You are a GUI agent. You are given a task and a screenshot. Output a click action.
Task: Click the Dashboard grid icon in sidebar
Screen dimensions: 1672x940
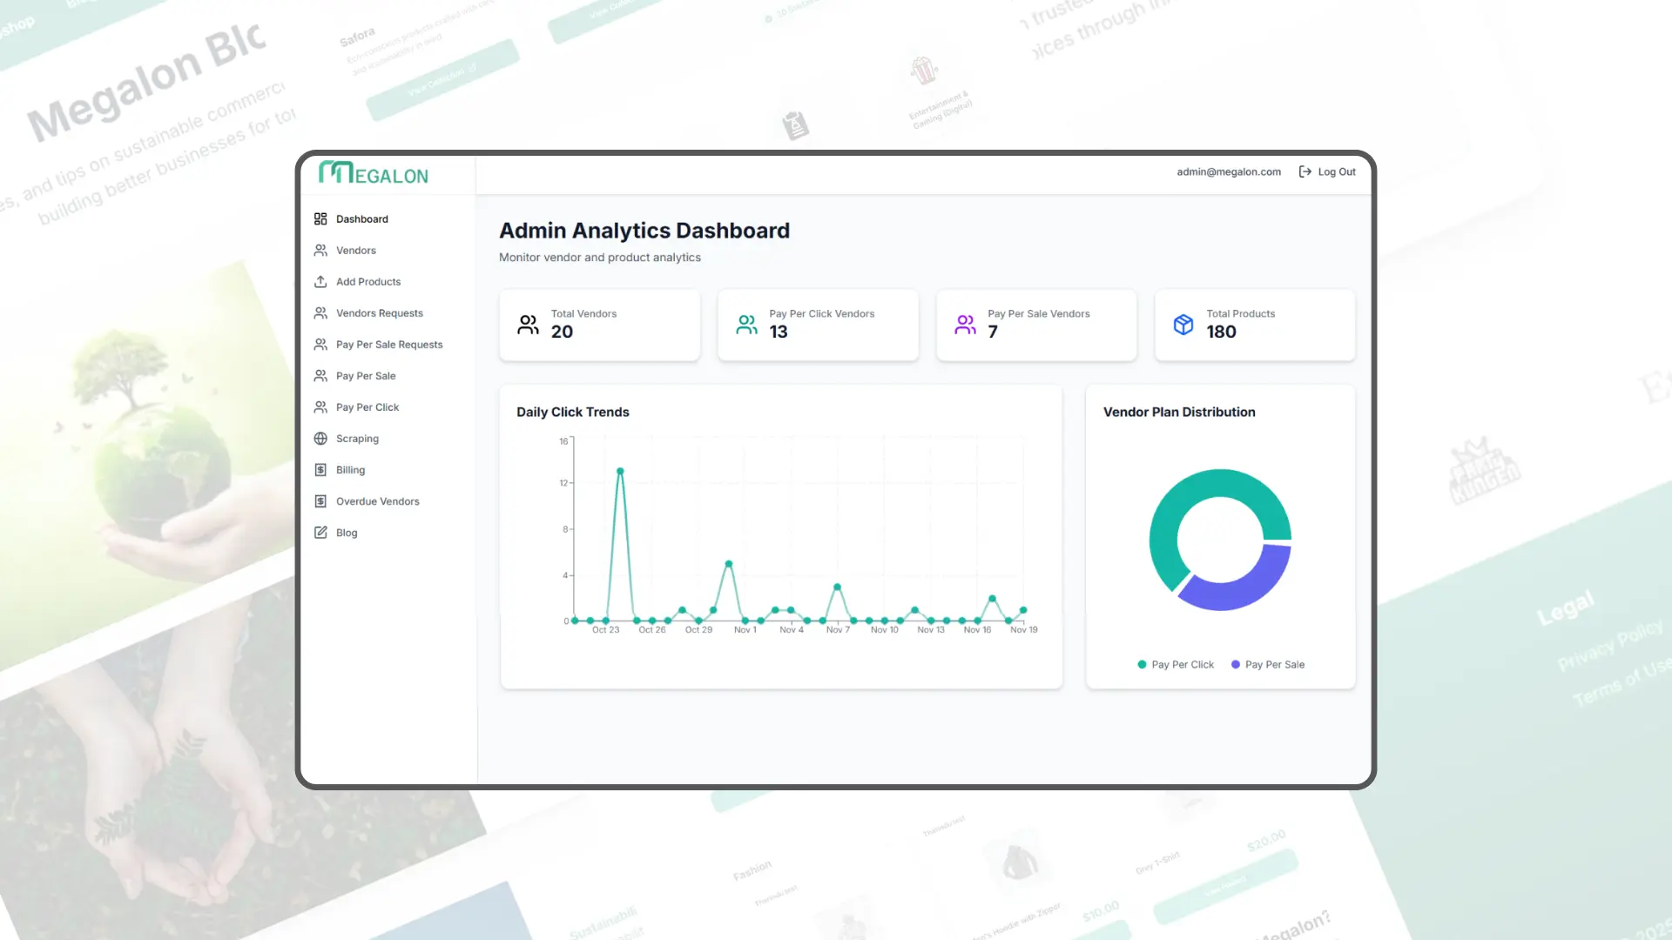click(x=320, y=218)
